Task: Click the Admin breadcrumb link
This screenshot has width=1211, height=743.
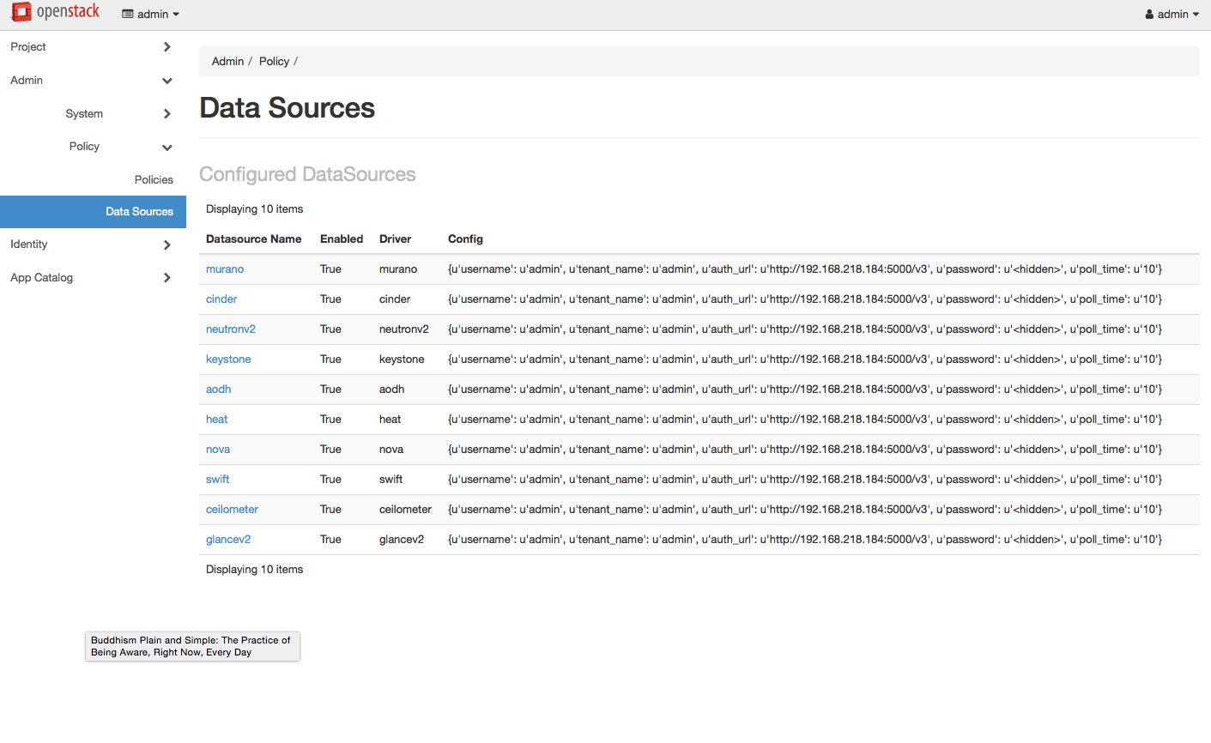Action: pyautogui.click(x=227, y=62)
